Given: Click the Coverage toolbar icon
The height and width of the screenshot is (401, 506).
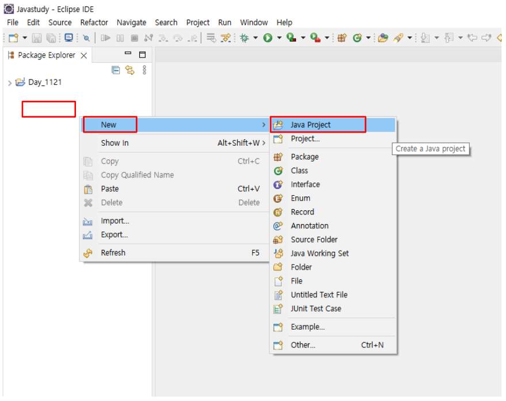Looking at the screenshot, I should click(291, 38).
